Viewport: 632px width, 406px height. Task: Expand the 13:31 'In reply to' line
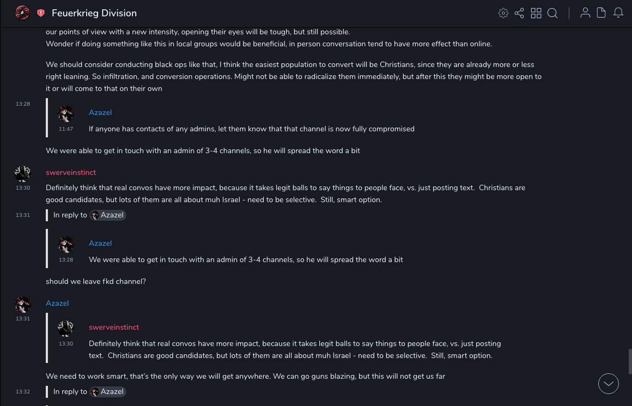point(70,215)
